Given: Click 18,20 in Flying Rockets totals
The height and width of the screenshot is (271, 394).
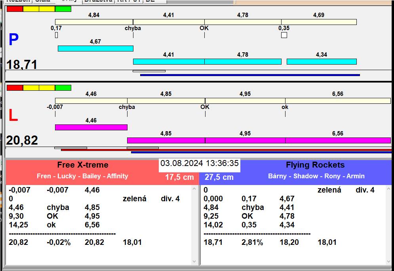Looking at the screenshot, I should coord(289,242).
